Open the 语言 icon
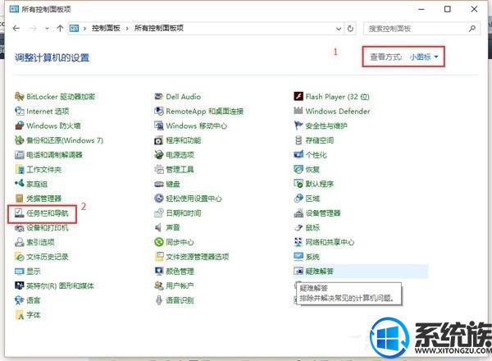The image size is (492, 361). pyautogui.click(x=19, y=300)
